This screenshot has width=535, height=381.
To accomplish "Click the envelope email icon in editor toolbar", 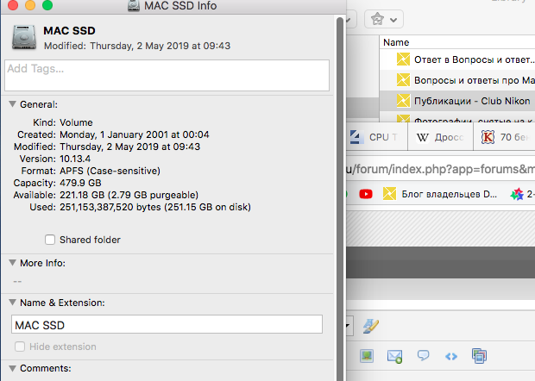I will point(394,356).
